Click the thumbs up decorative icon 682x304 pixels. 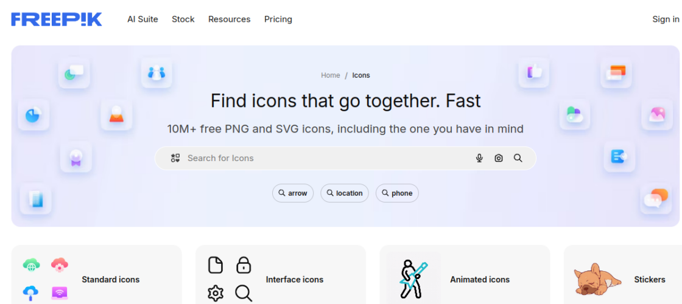[534, 72]
